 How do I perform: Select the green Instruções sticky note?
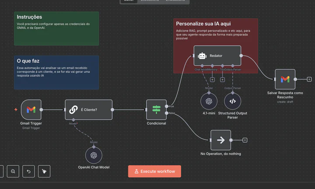click(x=56, y=28)
